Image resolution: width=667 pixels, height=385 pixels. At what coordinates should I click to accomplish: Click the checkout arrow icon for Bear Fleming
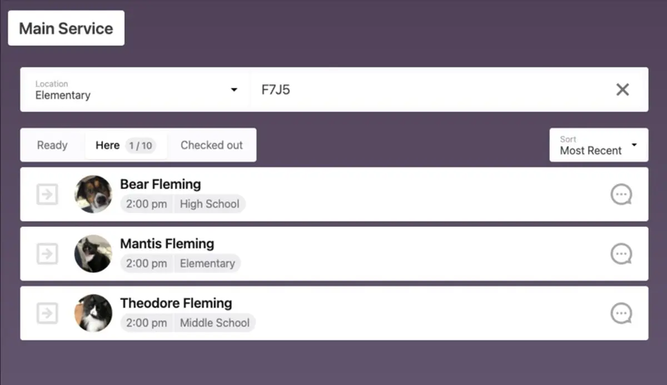click(x=47, y=195)
